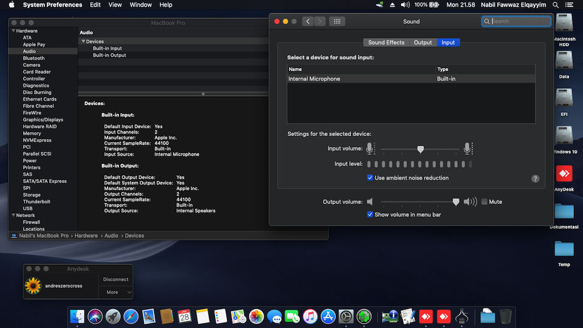Launch Safari from the dock

coord(131,316)
